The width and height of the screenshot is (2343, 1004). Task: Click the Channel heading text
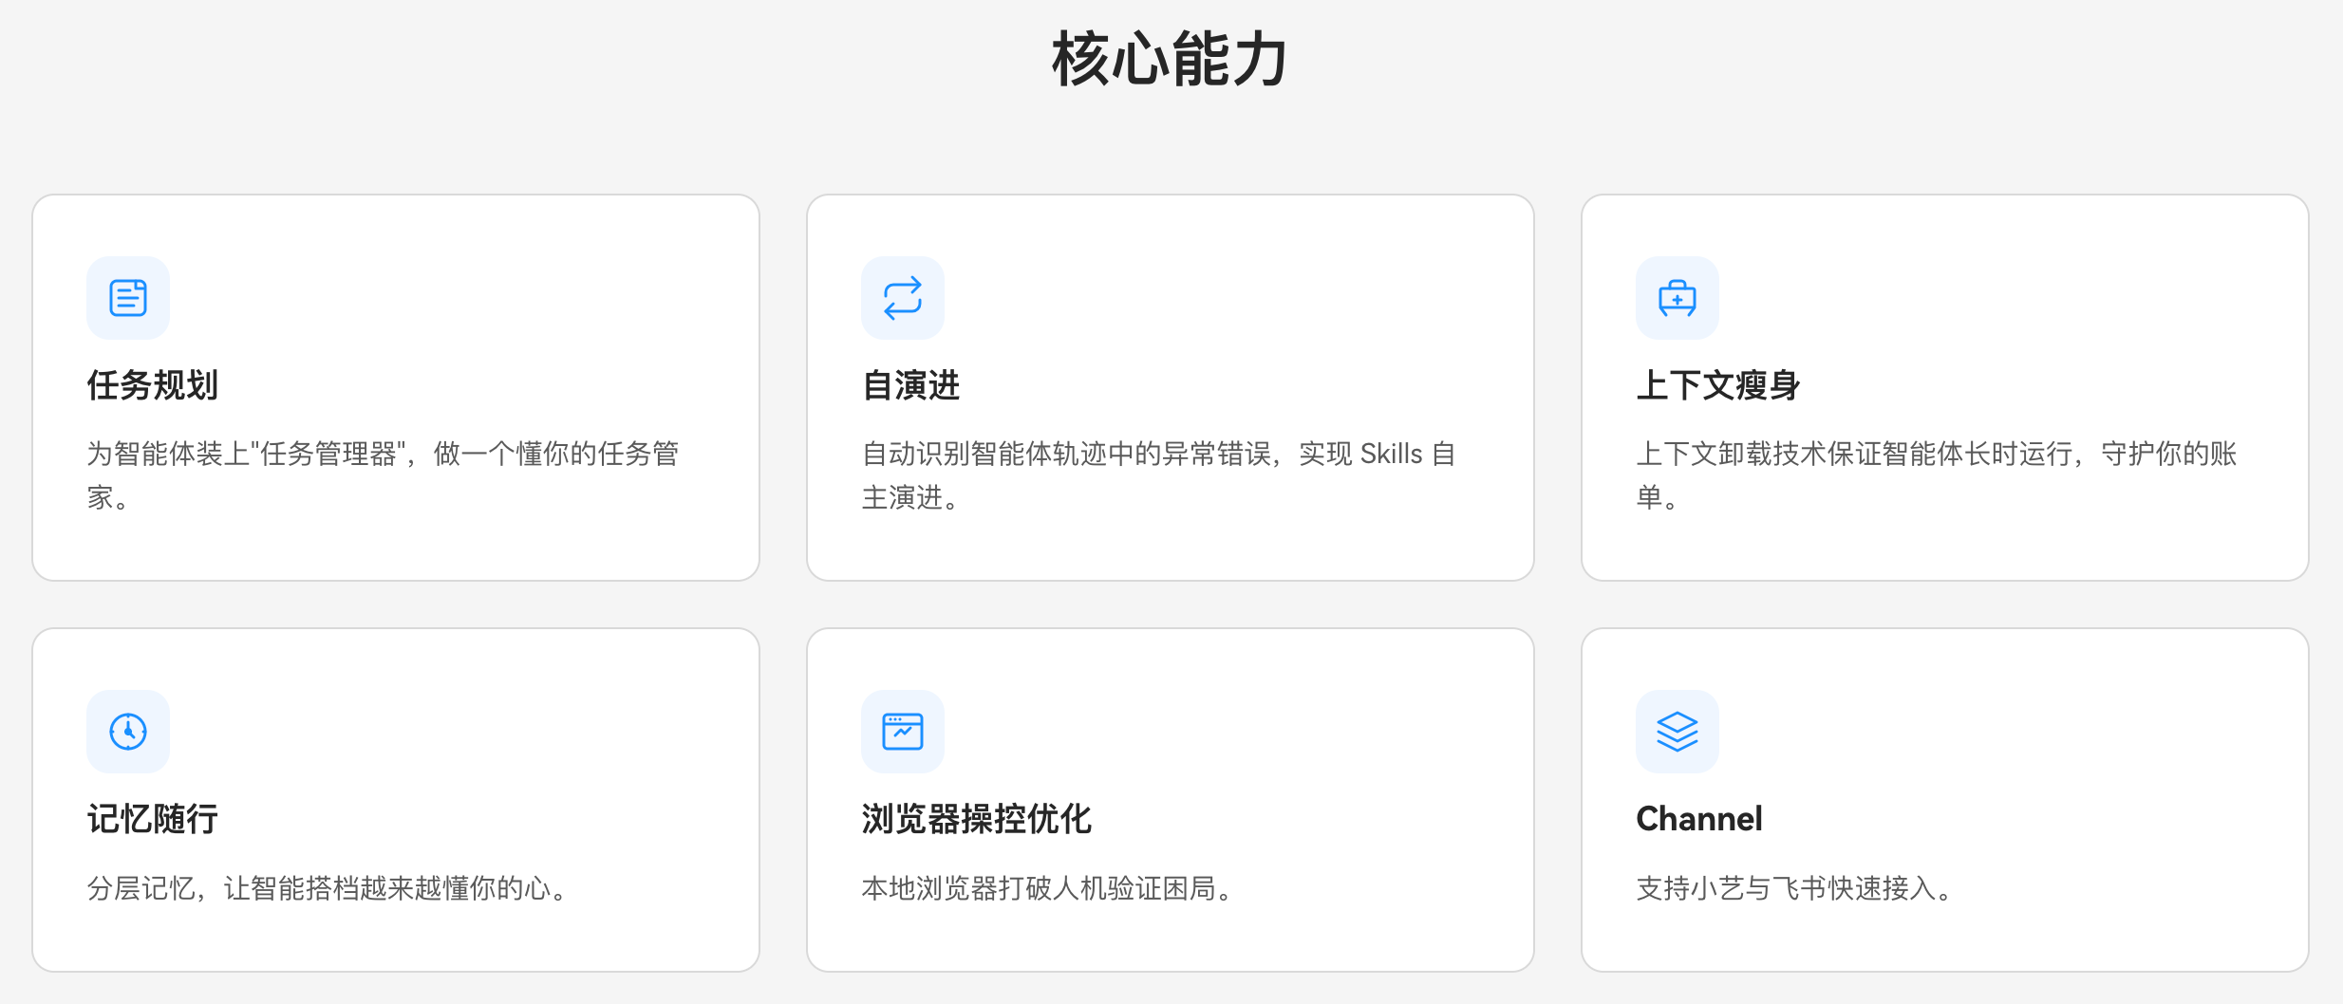click(1698, 818)
